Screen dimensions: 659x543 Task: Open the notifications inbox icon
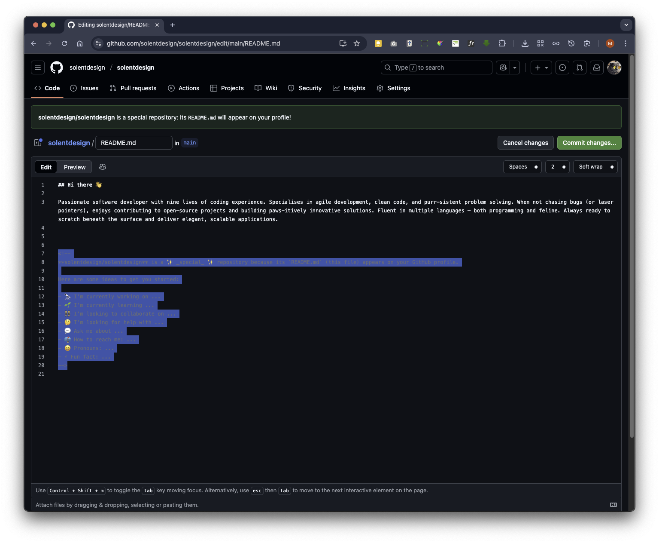tap(597, 67)
